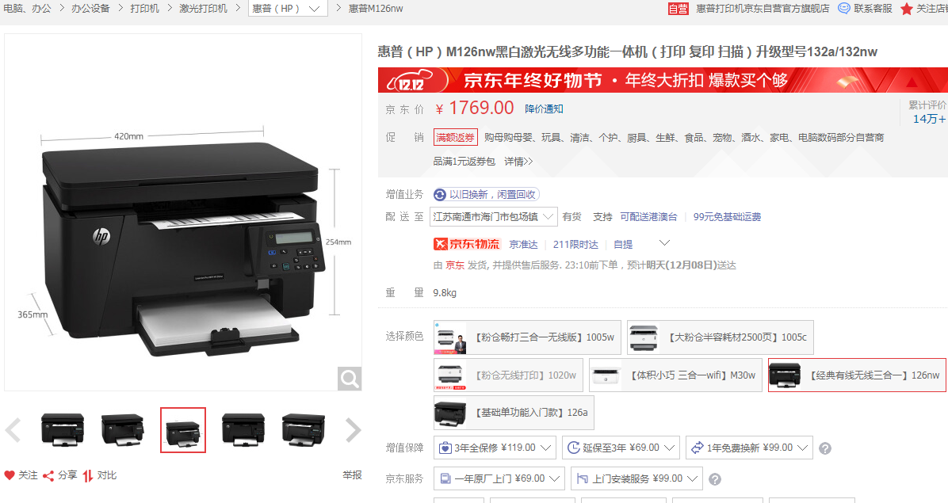Click the product title 惠普（HP）M126nw

[x=628, y=52]
